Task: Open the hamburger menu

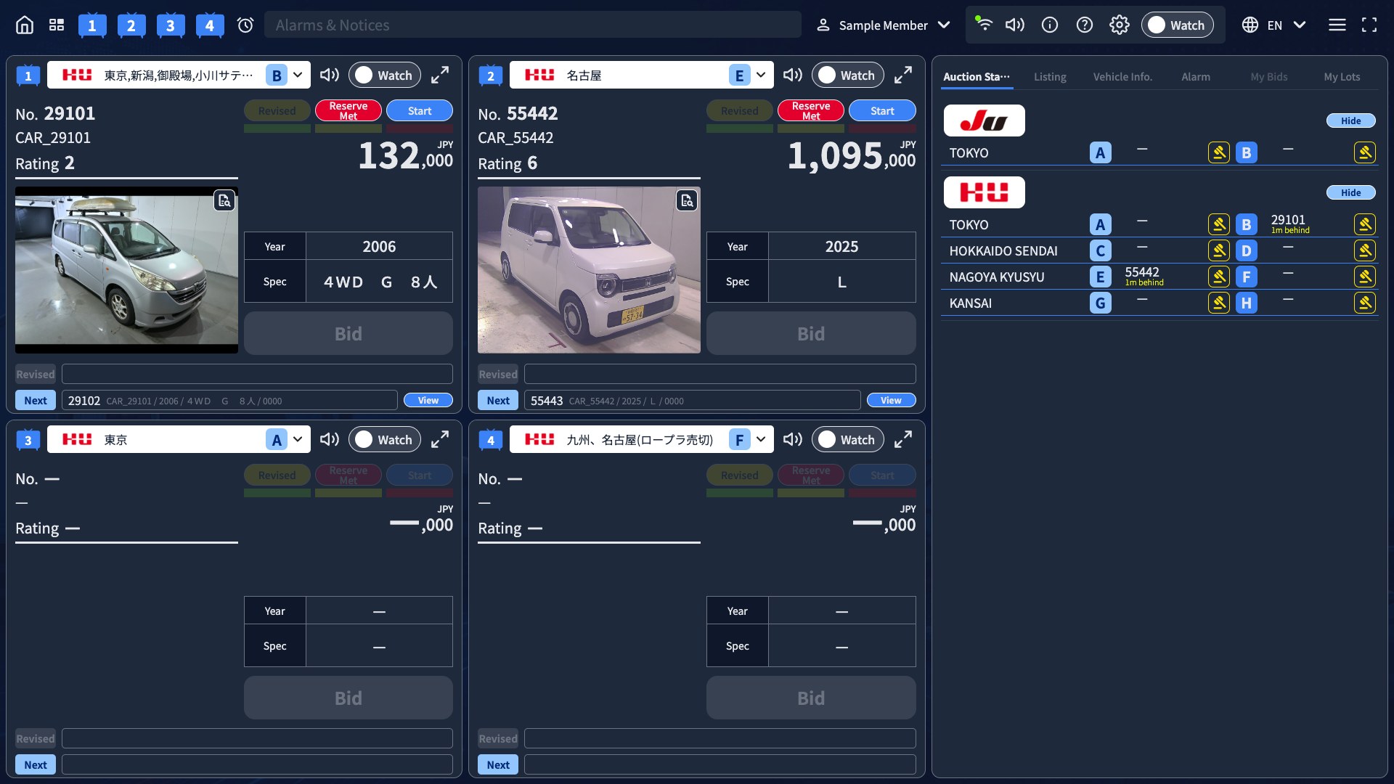Action: coord(1337,25)
